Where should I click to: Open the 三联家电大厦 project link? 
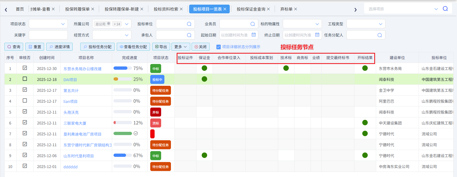click(x=75, y=123)
